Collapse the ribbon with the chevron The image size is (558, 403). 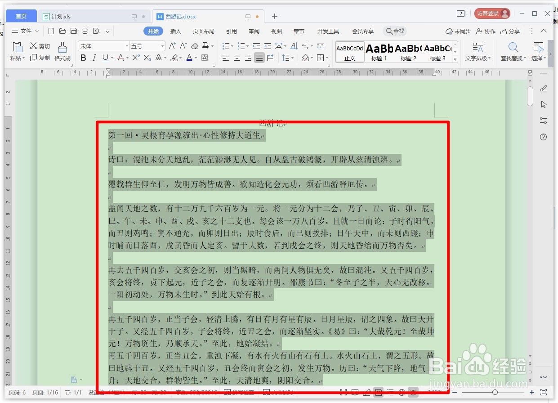[544, 31]
